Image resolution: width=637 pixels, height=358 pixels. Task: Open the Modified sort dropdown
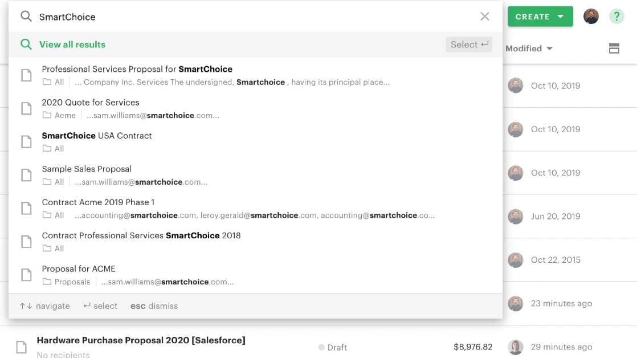529,48
